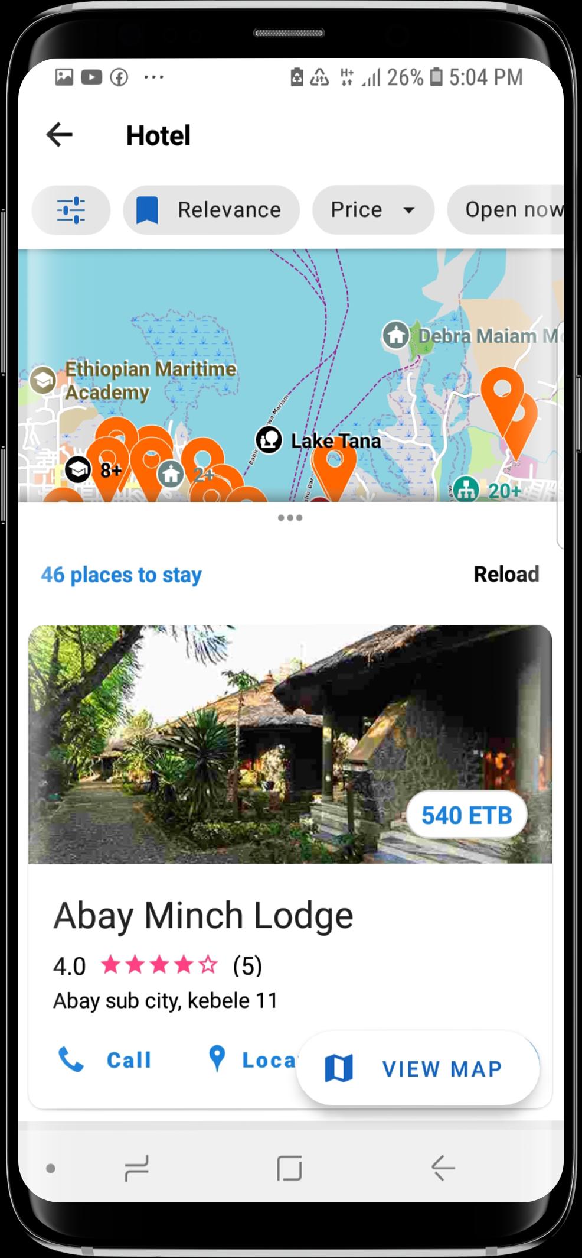Image resolution: width=582 pixels, height=1258 pixels.
Task: Expand the Price dropdown
Action: [373, 210]
